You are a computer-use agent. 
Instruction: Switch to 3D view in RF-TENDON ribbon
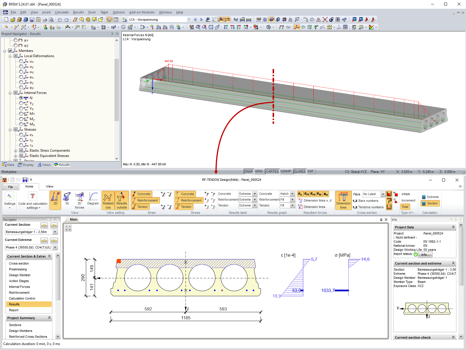tap(67, 200)
